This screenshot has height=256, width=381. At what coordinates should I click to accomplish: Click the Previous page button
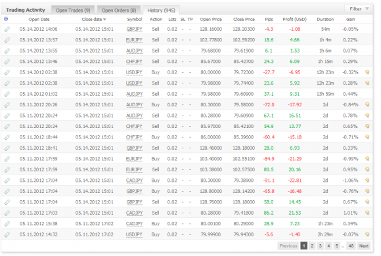pos(288,245)
